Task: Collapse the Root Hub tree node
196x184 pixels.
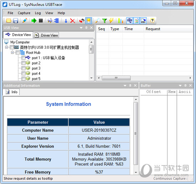Action: [x=12, y=53]
